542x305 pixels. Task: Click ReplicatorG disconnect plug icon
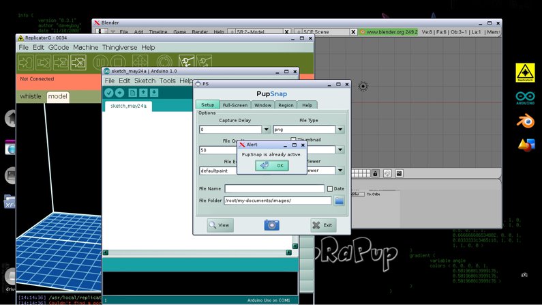[x=204, y=62]
